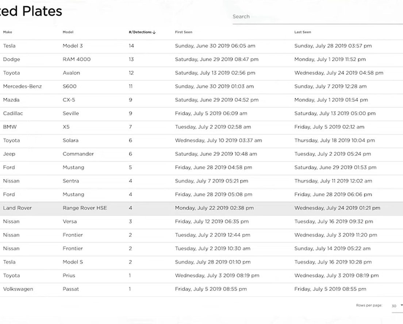
Task: Click the Versa model cell
Action: tap(70, 221)
